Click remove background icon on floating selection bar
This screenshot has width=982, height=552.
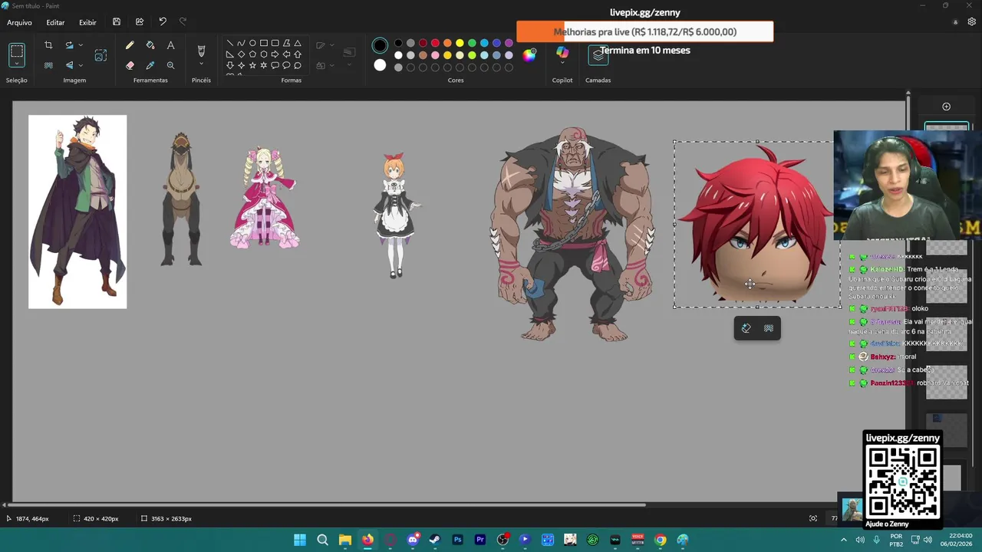pos(769,328)
